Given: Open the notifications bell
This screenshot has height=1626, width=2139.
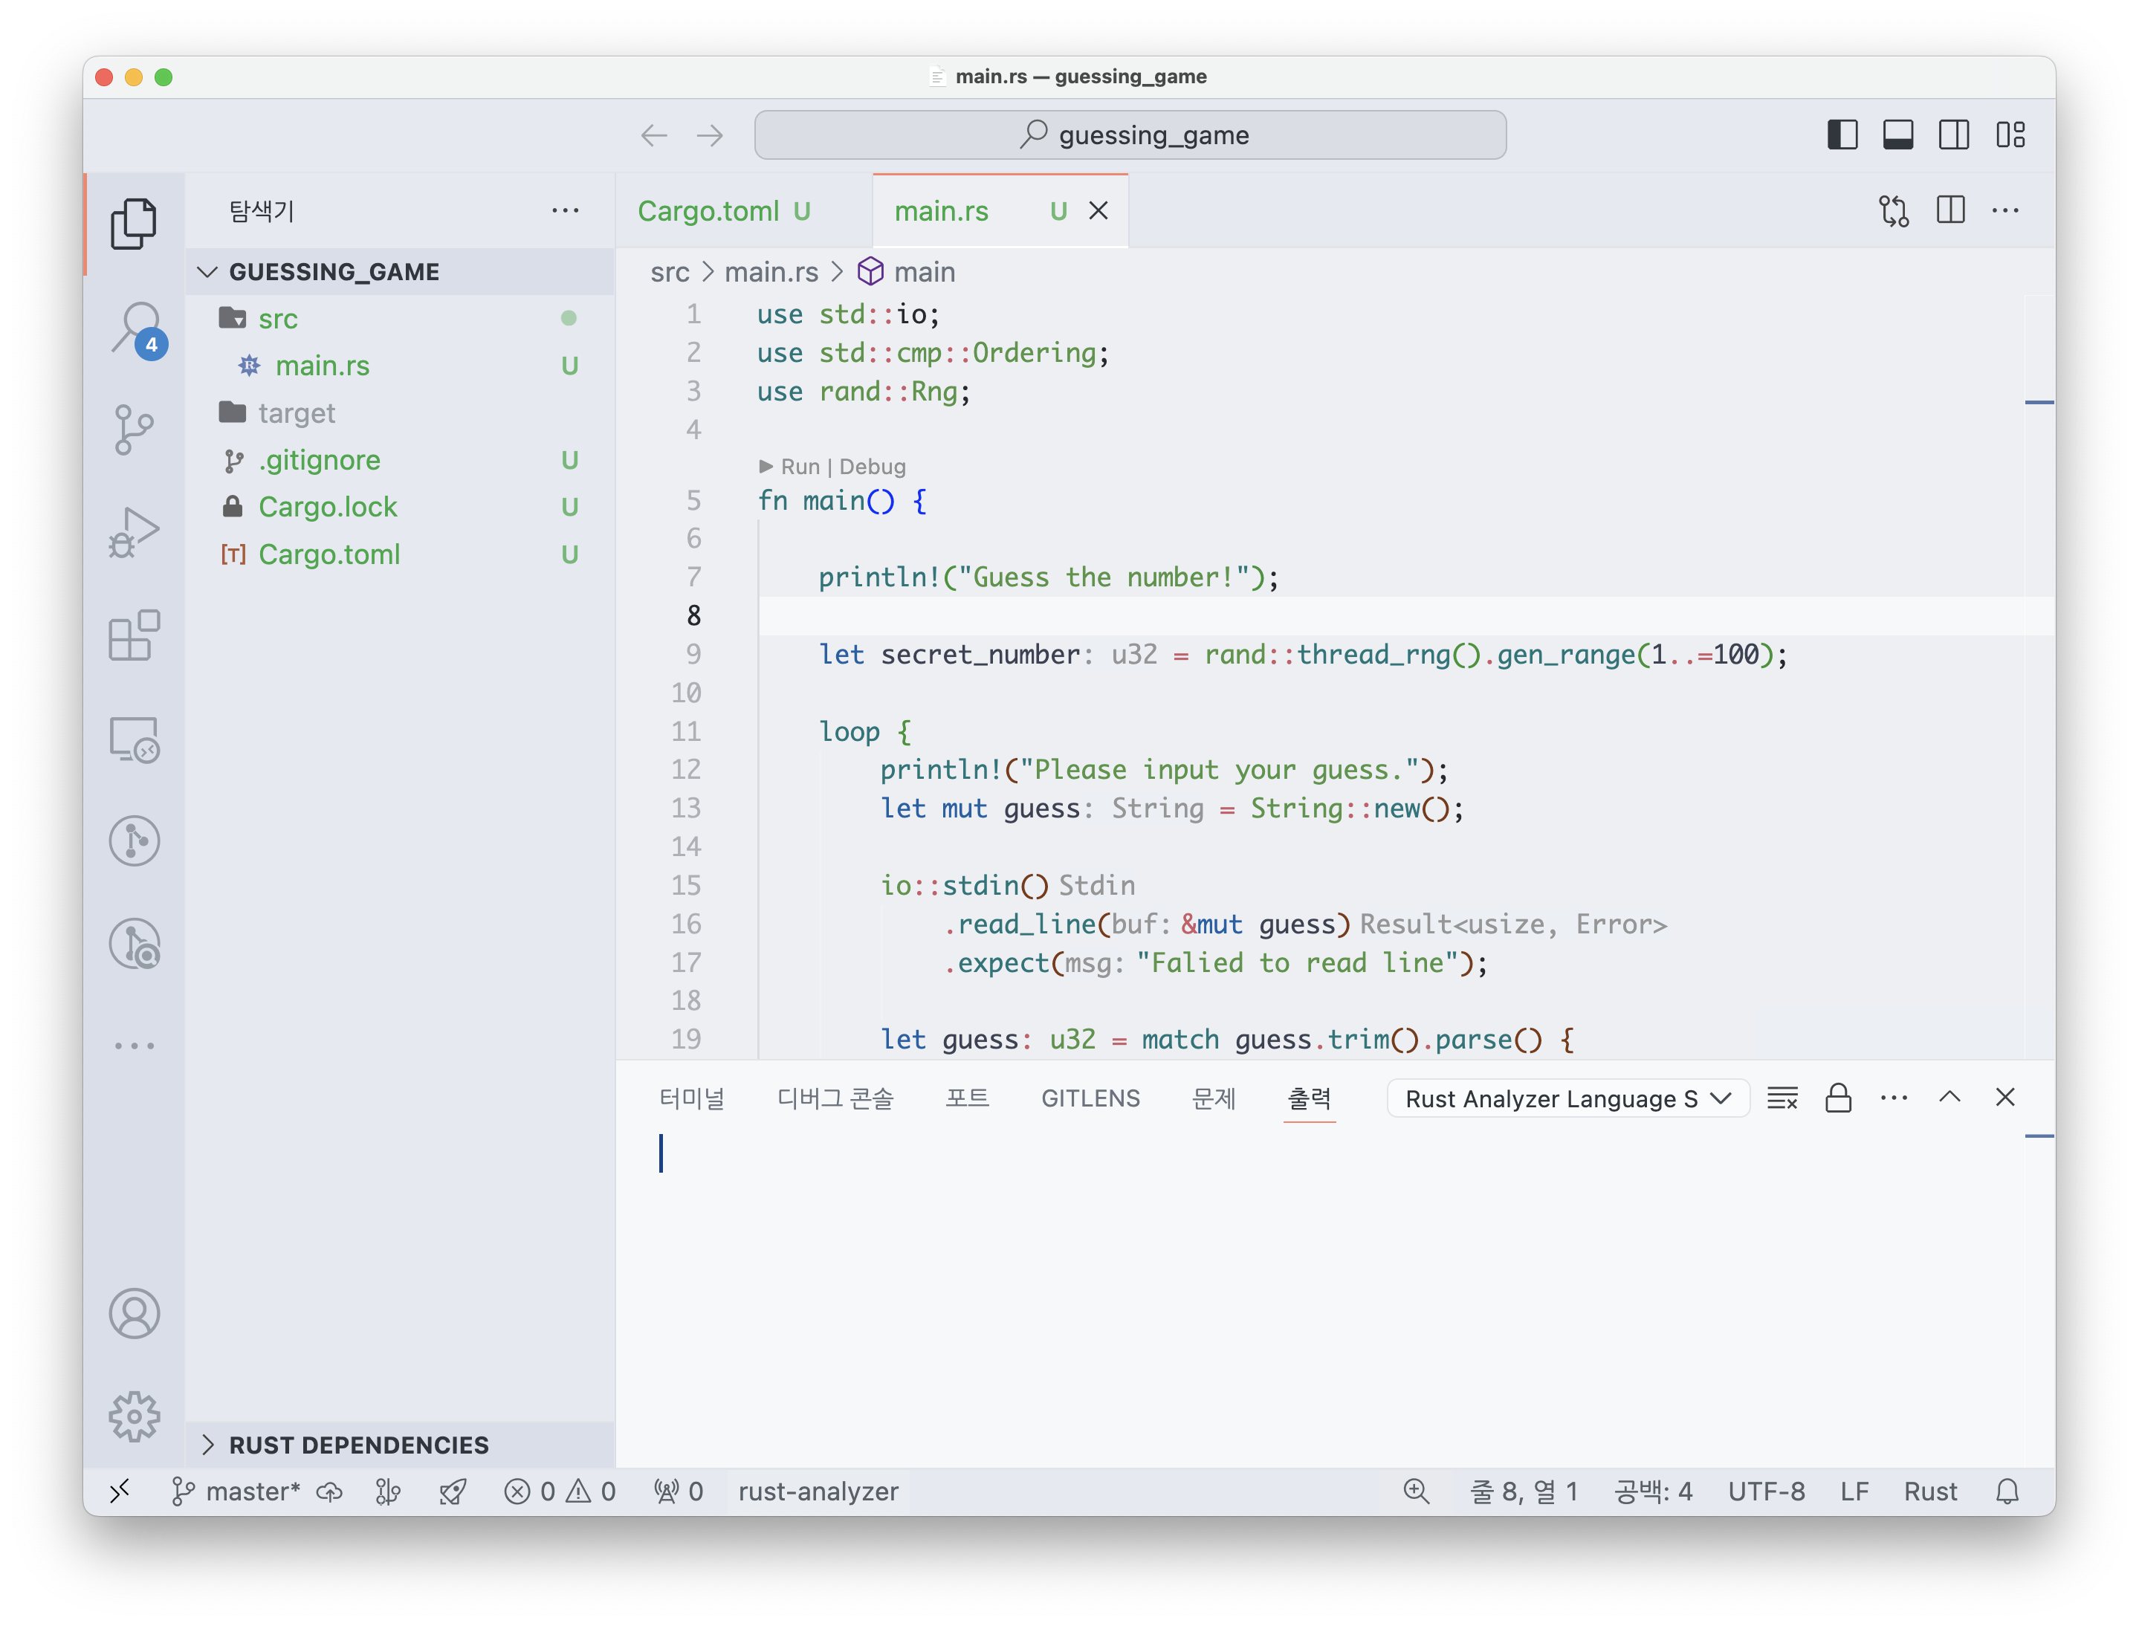Looking at the screenshot, I should (x=2007, y=1491).
